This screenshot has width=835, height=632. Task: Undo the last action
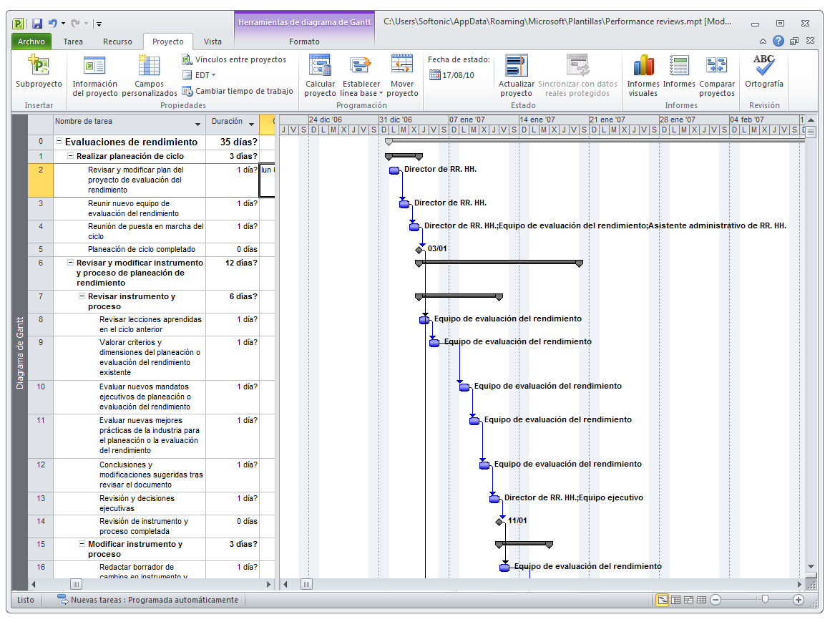pyautogui.click(x=53, y=24)
